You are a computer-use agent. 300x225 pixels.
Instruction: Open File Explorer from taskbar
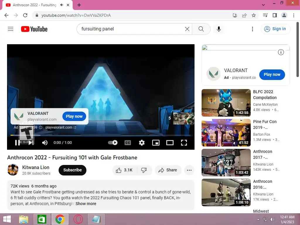pyautogui.click(x=24, y=219)
